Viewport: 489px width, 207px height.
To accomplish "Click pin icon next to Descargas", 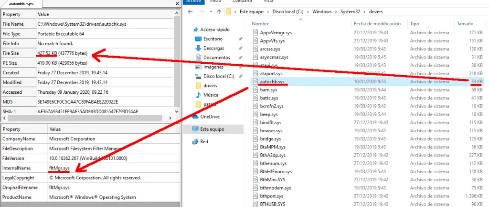I will click(x=240, y=49).
